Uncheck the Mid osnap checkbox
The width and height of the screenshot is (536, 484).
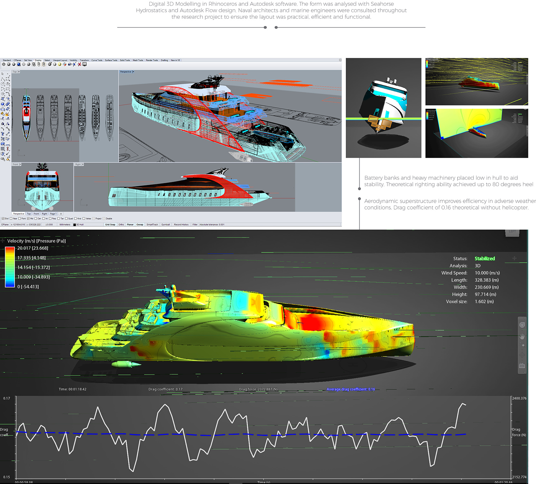(28, 218)
